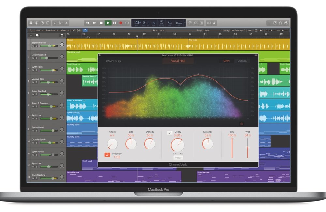Viewport: 326px width, 212px height.
Task: Open the Quick Help question-mark icon
Action: [x=42, y=23]
